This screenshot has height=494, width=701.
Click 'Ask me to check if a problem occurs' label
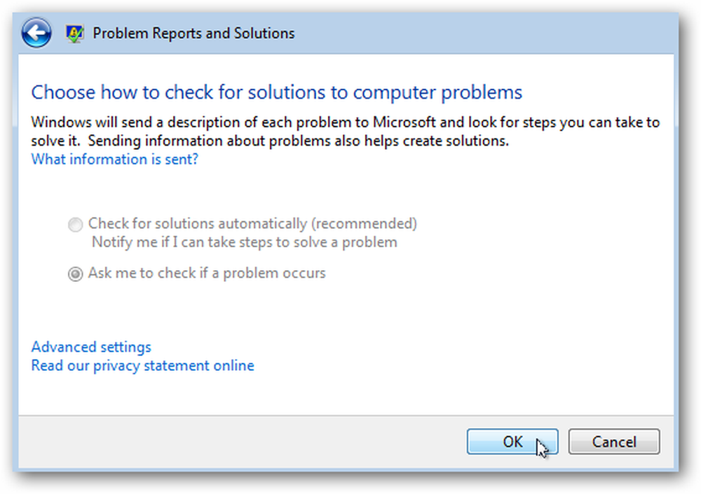click(x=207, y=273)
